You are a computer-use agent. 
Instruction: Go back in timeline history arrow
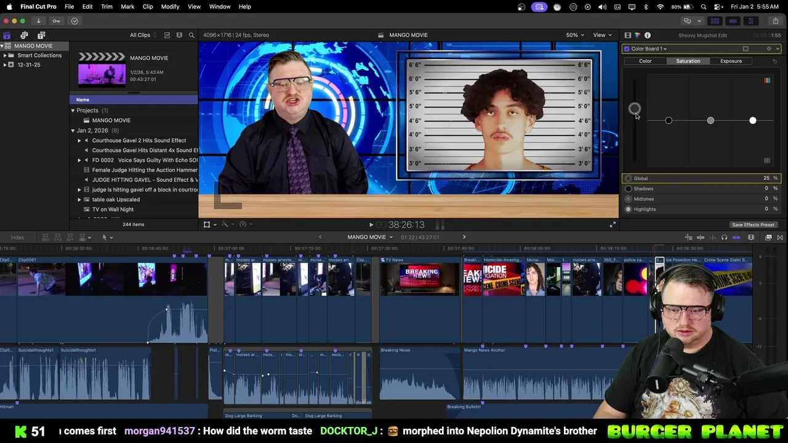320,237
